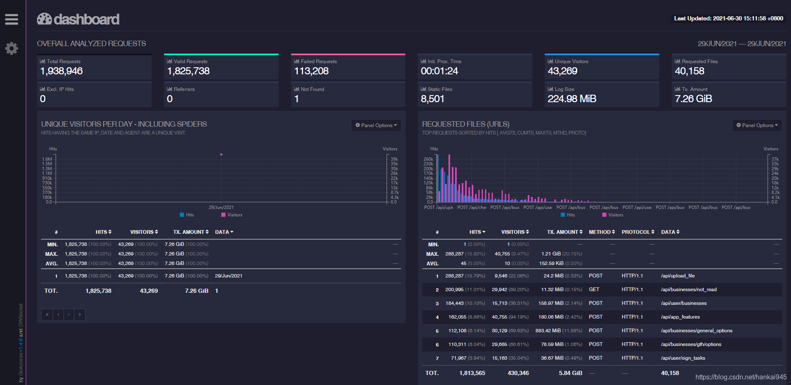The image size is (791, 385).
Task: Select the /api/businesses/gth/options row
Action: [602, 344]
